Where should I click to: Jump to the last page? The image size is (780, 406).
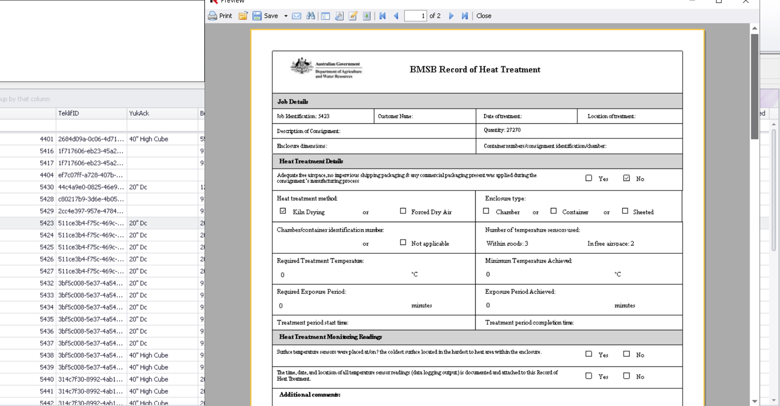[465, 16]
